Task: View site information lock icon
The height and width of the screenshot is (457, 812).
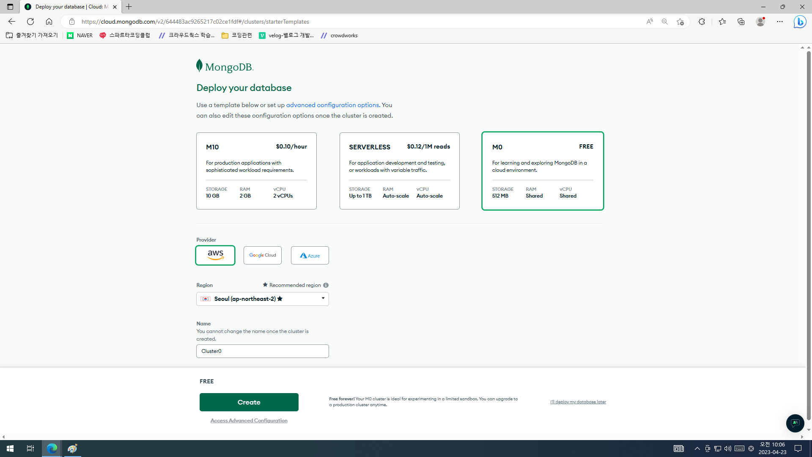Action: (x=72, y=22)
